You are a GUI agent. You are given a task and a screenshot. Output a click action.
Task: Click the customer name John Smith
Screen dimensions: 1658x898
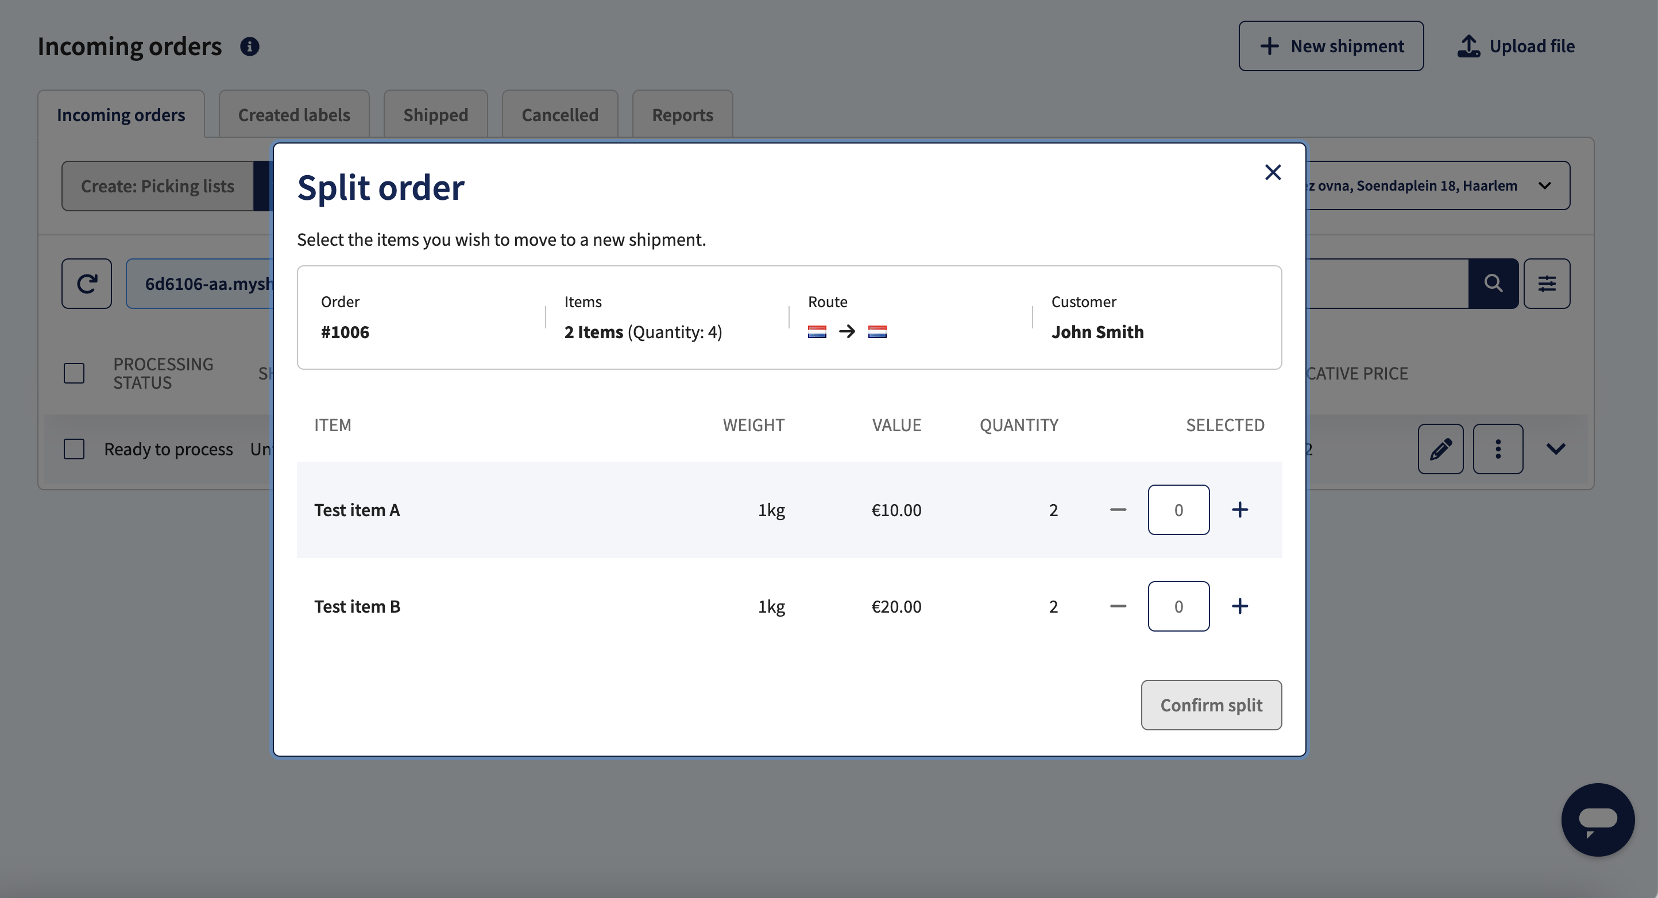(1097, 332)
